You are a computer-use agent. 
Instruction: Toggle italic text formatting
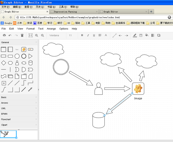pyautogui.click(x=88, y=35)
